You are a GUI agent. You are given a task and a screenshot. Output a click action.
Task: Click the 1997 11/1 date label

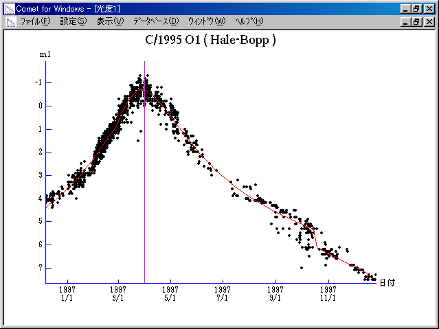(x=328, y=293)
